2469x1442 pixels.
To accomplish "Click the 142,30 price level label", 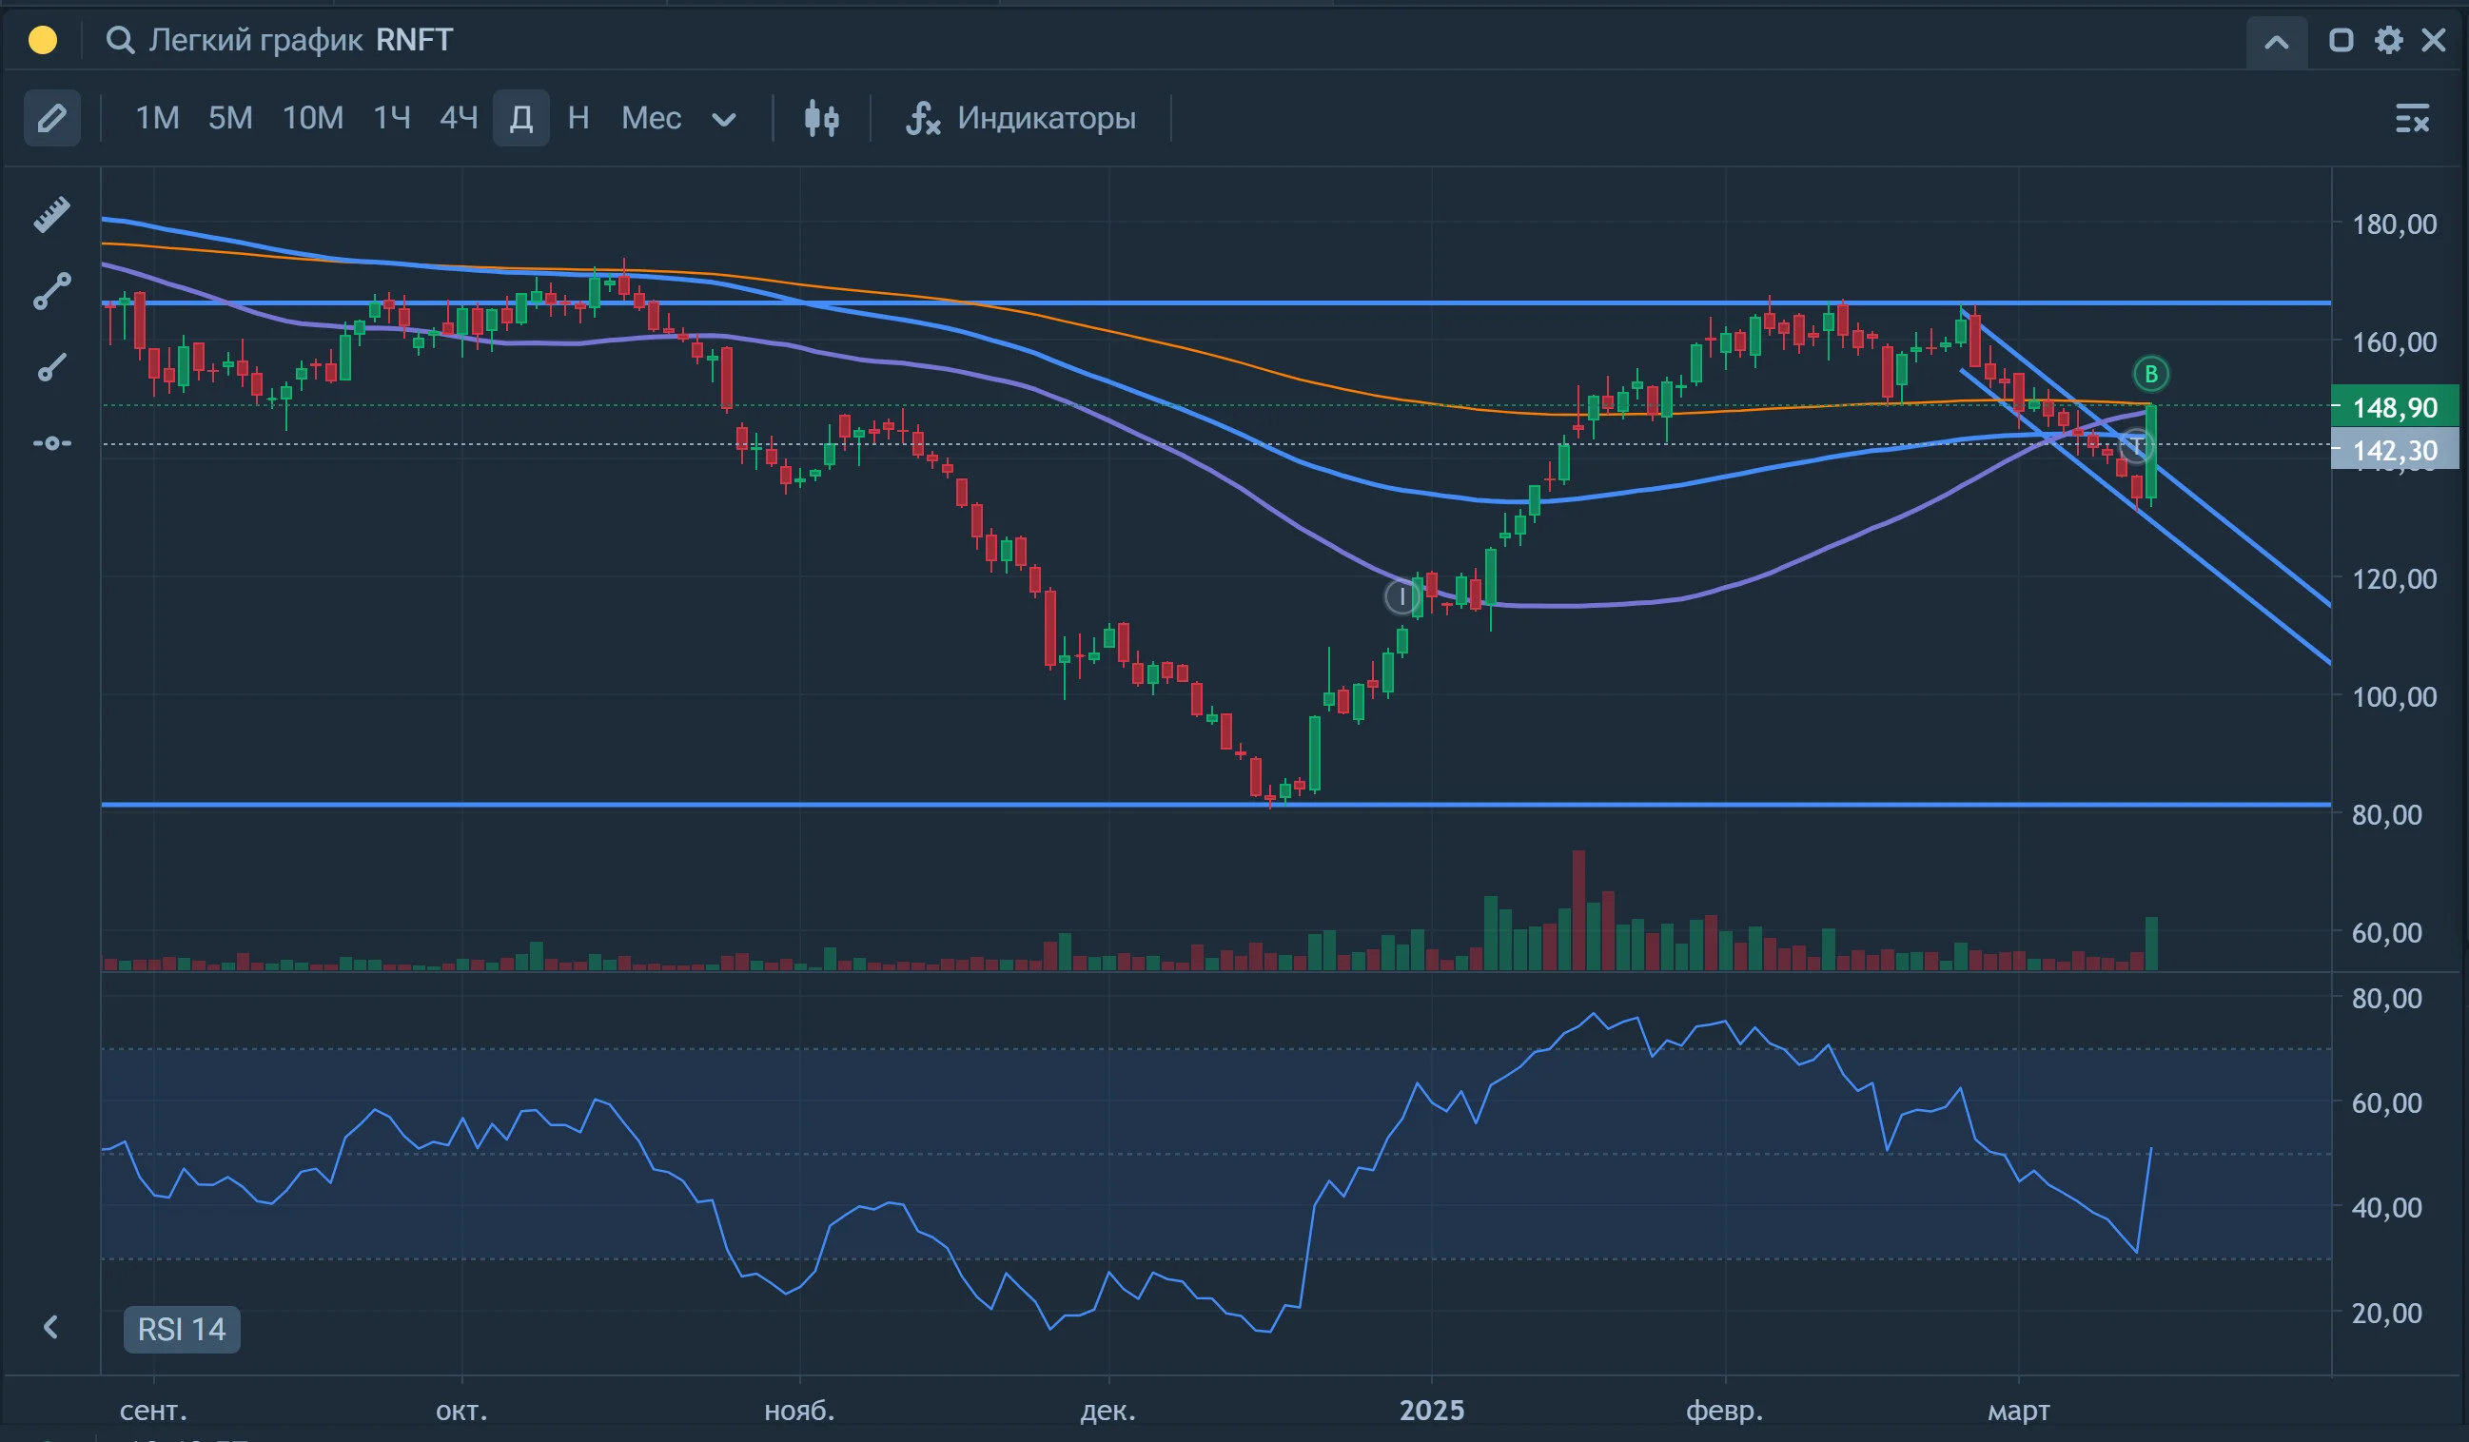I will coord(2395,450).
